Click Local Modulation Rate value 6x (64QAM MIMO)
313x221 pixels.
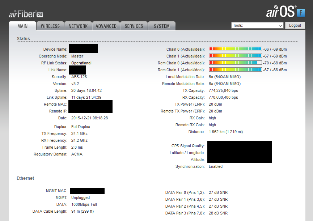pos(225,77)
